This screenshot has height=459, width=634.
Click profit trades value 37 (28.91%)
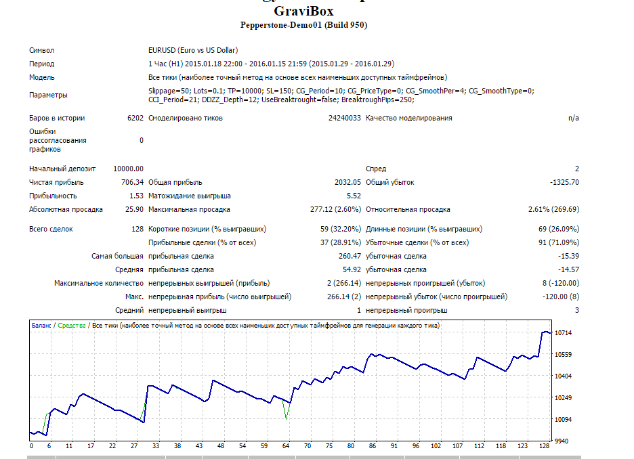click(x=341, y=242)
